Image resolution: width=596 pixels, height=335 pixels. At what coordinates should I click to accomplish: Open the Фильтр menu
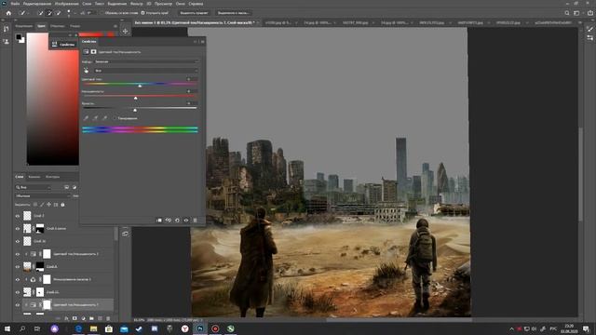coord(137,4)
